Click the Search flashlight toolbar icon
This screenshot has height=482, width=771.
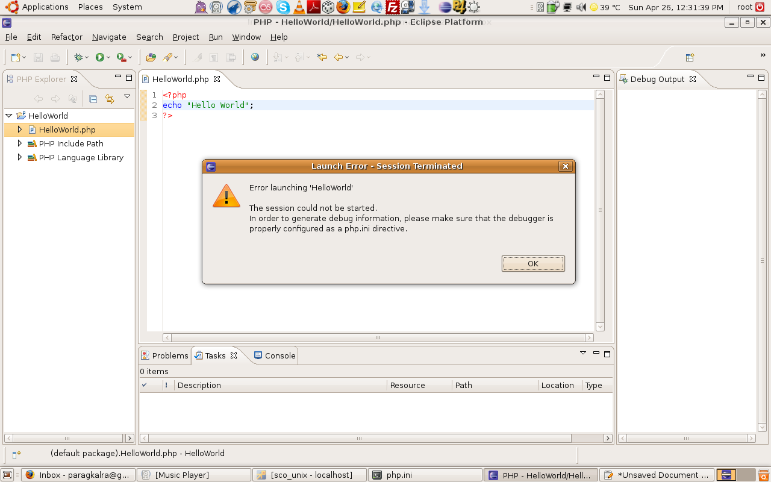167,57
